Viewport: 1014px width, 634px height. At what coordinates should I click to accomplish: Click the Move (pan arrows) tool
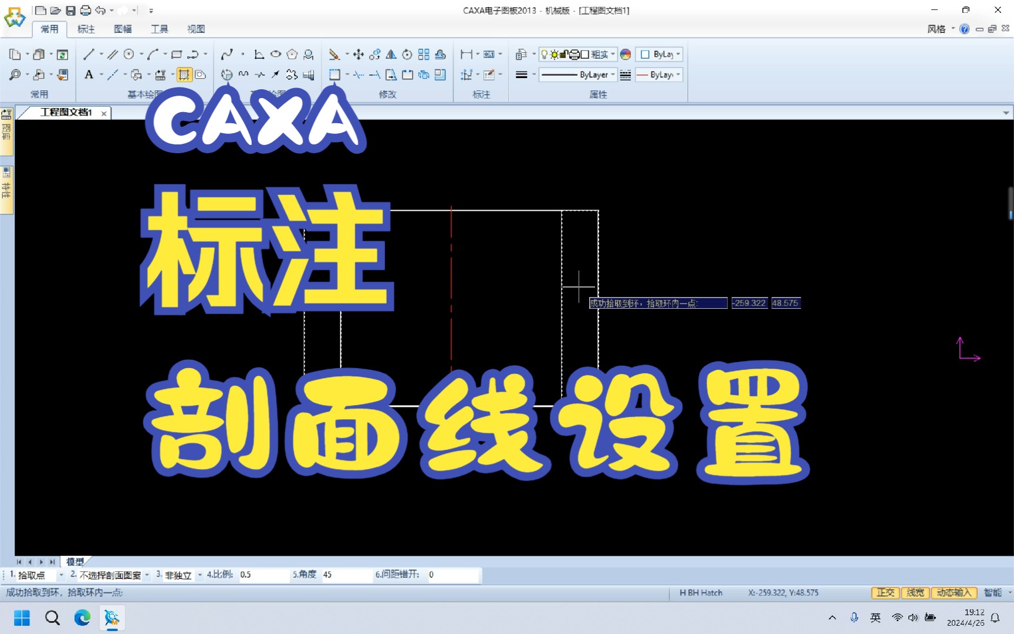(358, 55)
